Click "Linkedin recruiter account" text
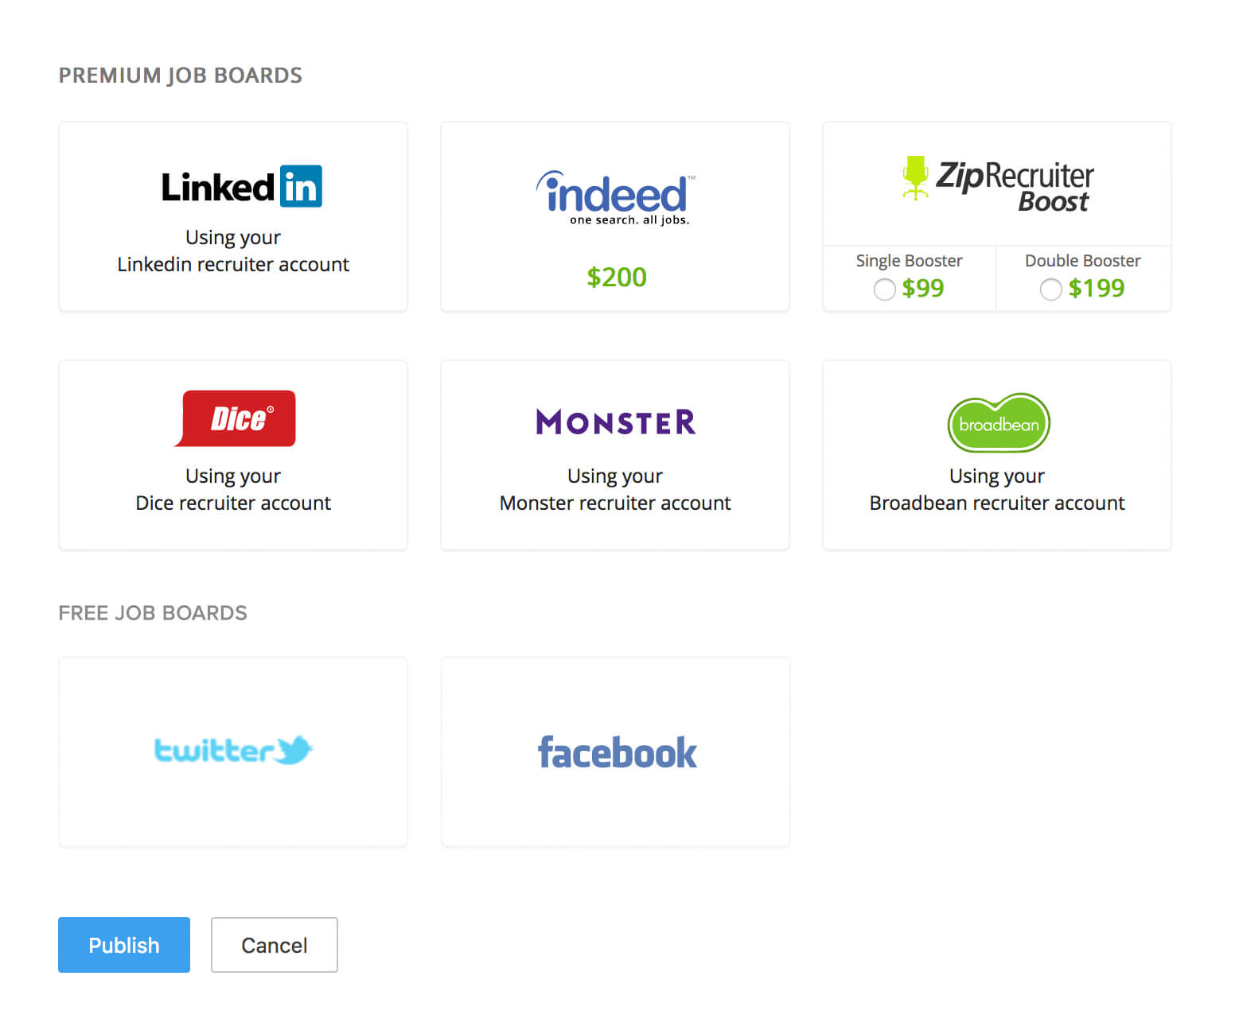The width and height of the screenshot is (1239, 1034). 233,264
